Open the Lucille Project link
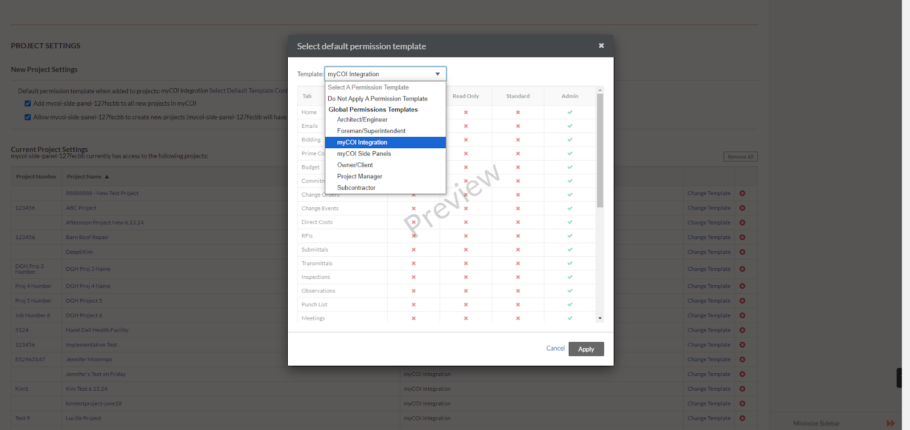Viewport: 910px width, 430px height. point(83,418)
